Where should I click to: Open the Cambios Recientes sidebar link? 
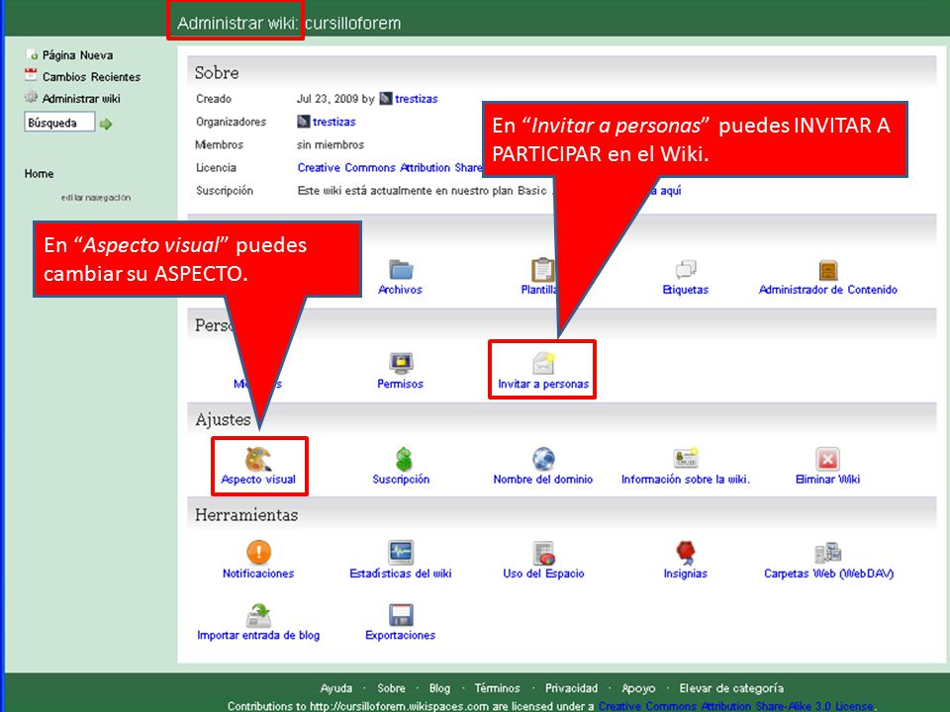point(91,77)
